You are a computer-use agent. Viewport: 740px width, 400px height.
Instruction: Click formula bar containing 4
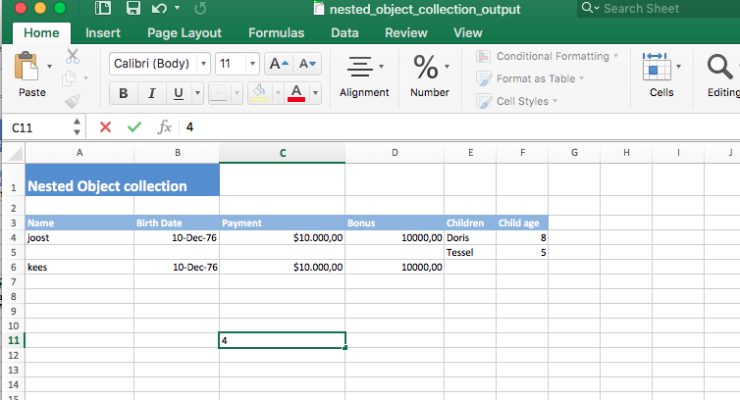460,127
